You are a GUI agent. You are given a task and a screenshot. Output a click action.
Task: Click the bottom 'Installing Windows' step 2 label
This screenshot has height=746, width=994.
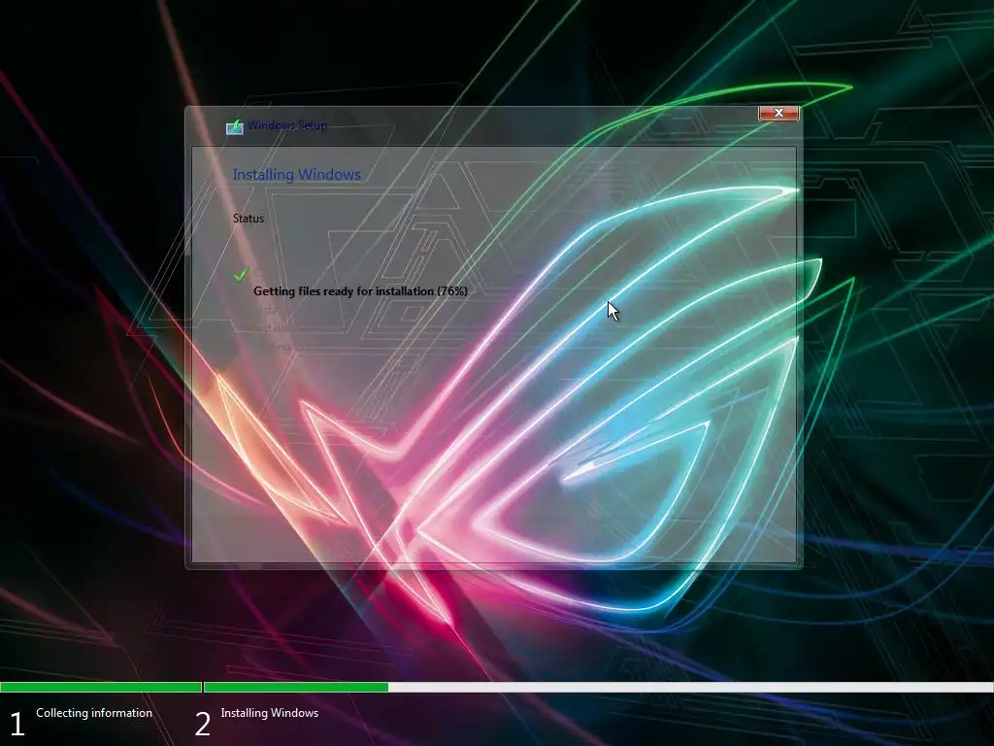pos(270,712)
